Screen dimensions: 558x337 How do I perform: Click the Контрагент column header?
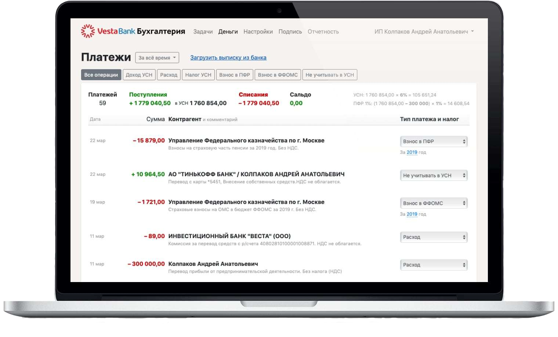185,119
